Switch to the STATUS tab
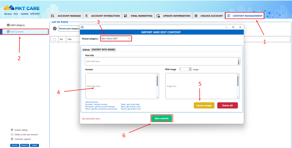The width and height of the screenshot is (292, 148). [86, 50]
